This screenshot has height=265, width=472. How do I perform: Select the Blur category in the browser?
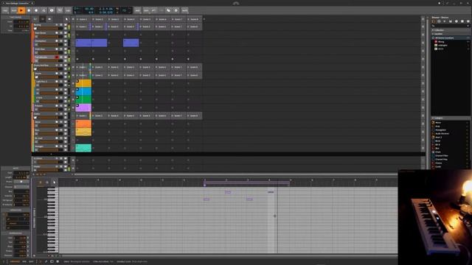click(437, 148)
